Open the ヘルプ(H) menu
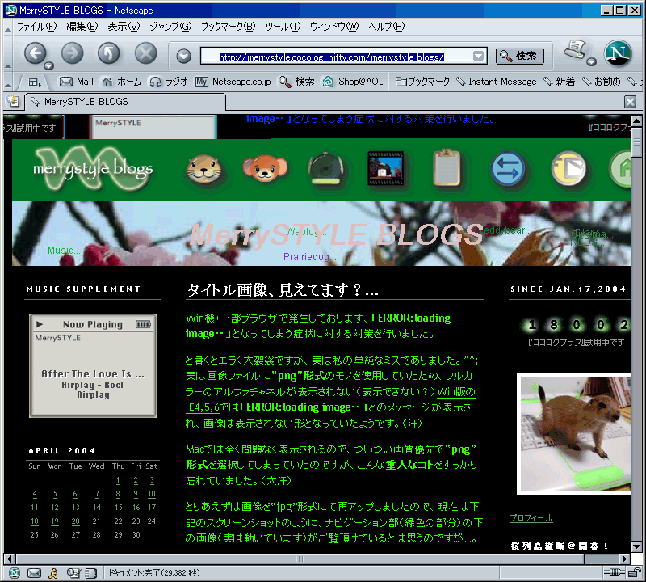 387,27
